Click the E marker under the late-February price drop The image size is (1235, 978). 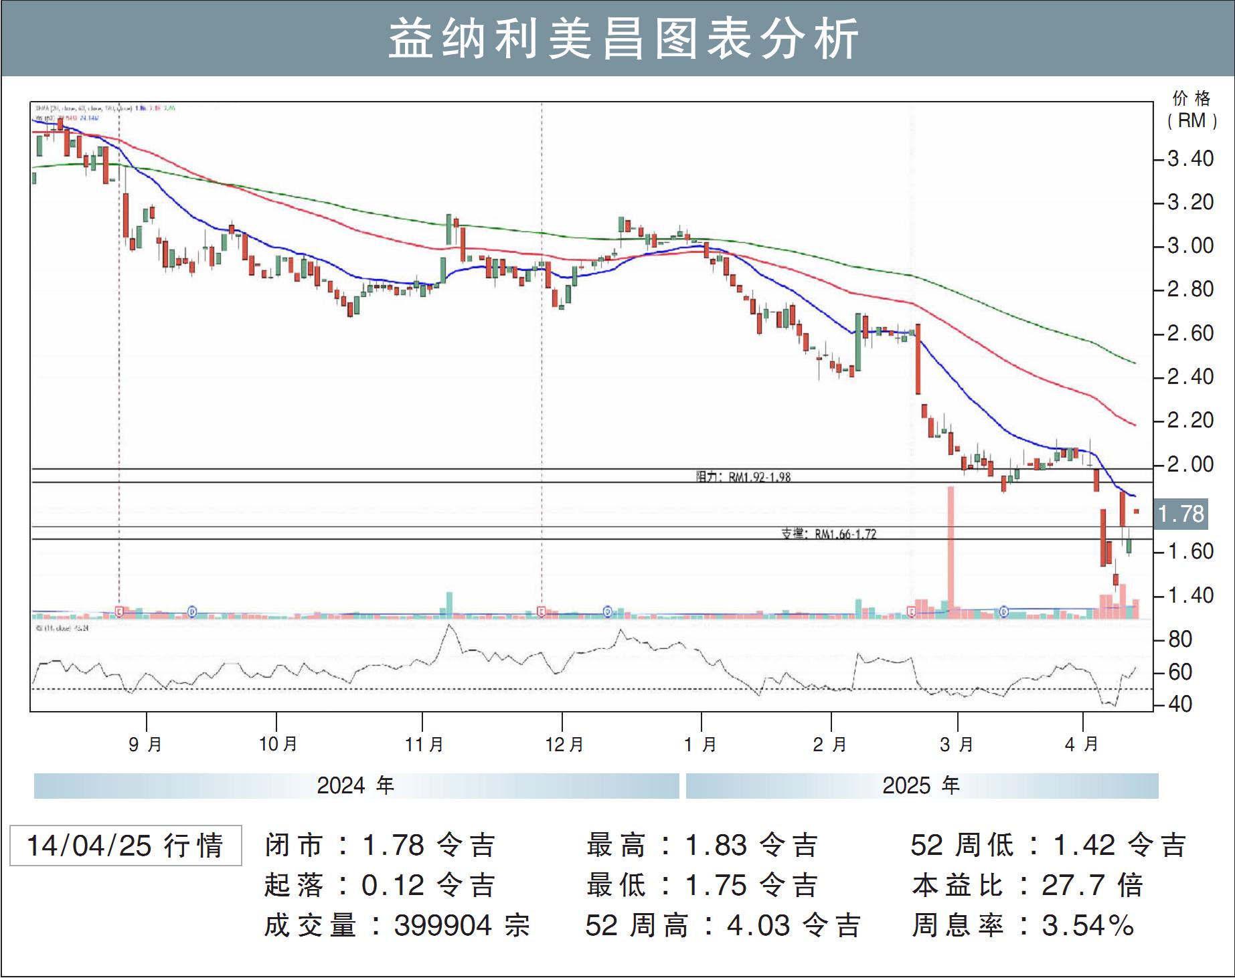tap(911, 611)
